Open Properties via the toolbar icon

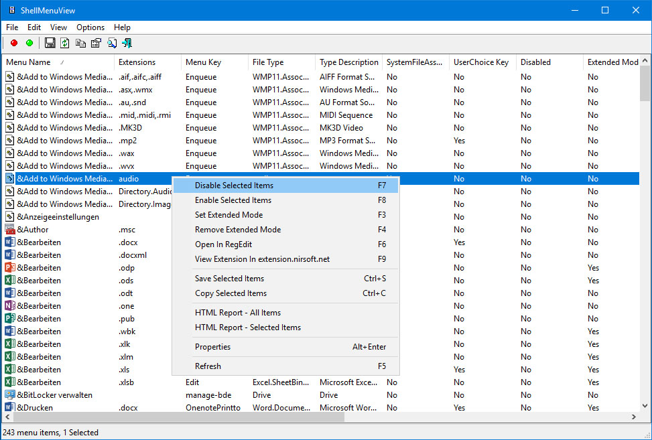tap(96, 43)
